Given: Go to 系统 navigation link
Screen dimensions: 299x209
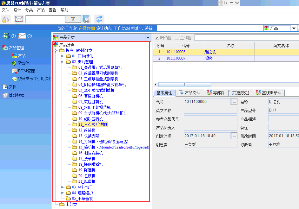Looking at the screenshot, I should (x=149, y=28).
